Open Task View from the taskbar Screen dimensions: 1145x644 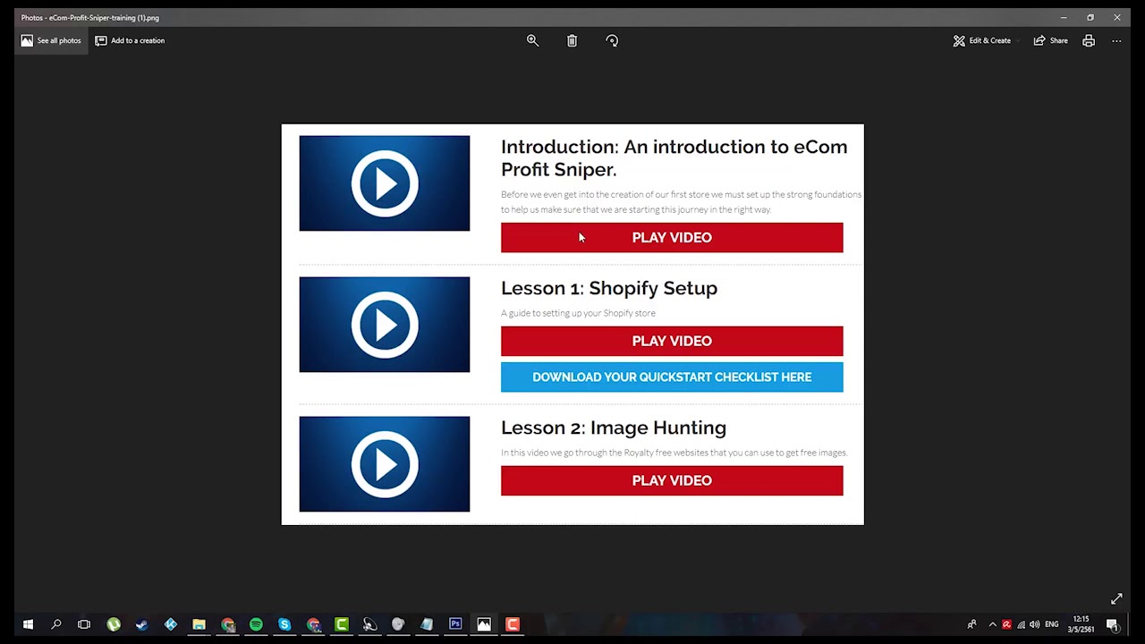coord(84,624)
